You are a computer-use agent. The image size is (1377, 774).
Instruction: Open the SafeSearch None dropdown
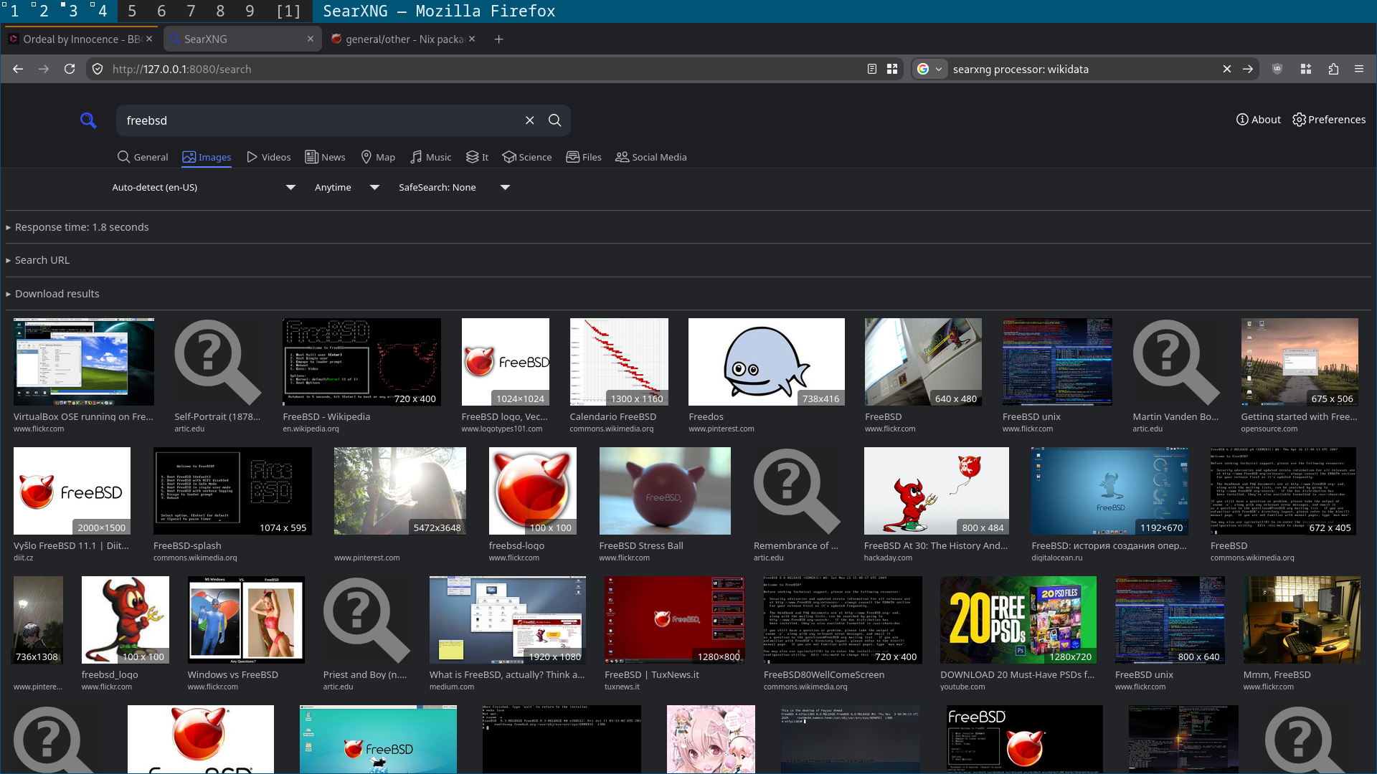tap(455, 187)
